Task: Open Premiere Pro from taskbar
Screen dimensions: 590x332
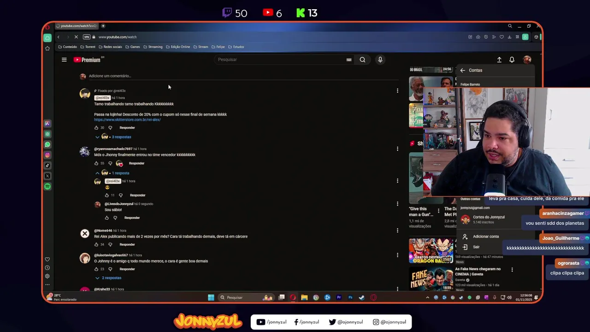Action: click(339, 297)
